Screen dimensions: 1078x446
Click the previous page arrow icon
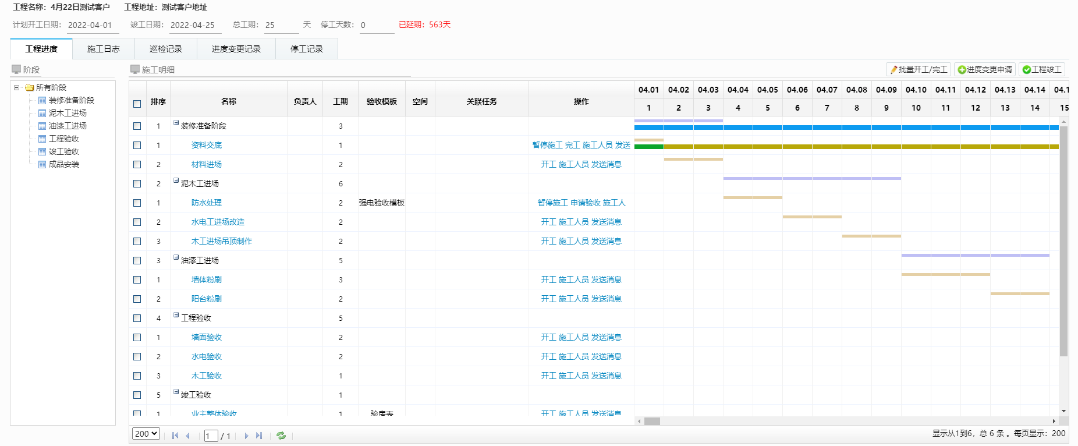pyautogui.click(x=187, y=436)
